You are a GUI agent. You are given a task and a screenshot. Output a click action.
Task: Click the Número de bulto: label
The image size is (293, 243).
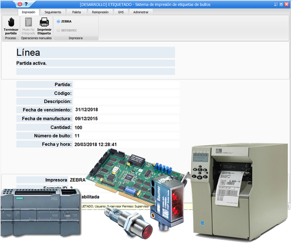pos(53,136)
